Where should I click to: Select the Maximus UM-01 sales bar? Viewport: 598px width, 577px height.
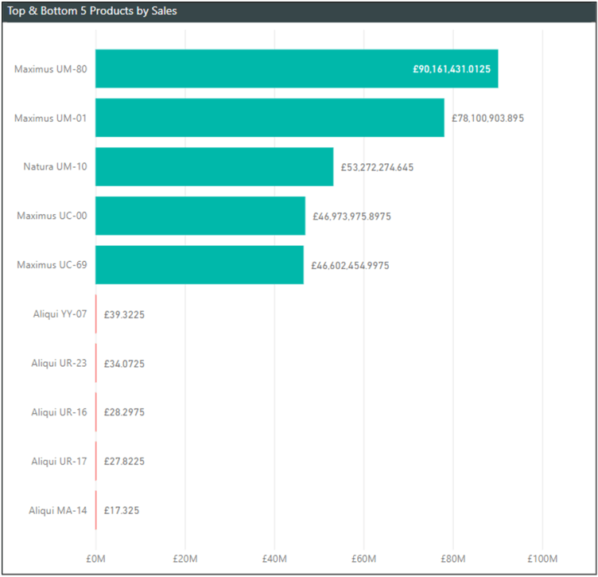tap(270, 118)
